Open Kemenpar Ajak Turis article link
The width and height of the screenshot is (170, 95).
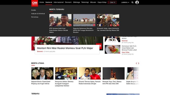pos(129,48)
